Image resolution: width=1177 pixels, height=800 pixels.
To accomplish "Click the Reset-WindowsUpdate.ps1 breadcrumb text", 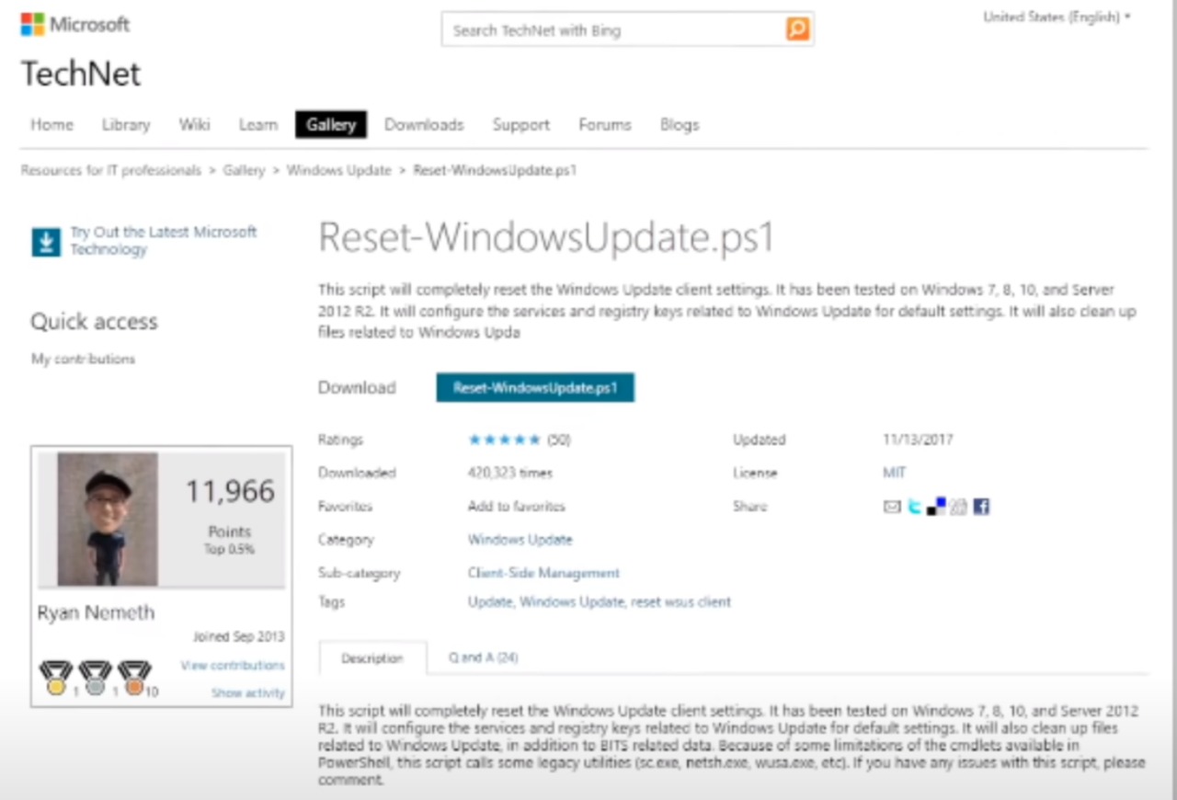I will point(495,170).
